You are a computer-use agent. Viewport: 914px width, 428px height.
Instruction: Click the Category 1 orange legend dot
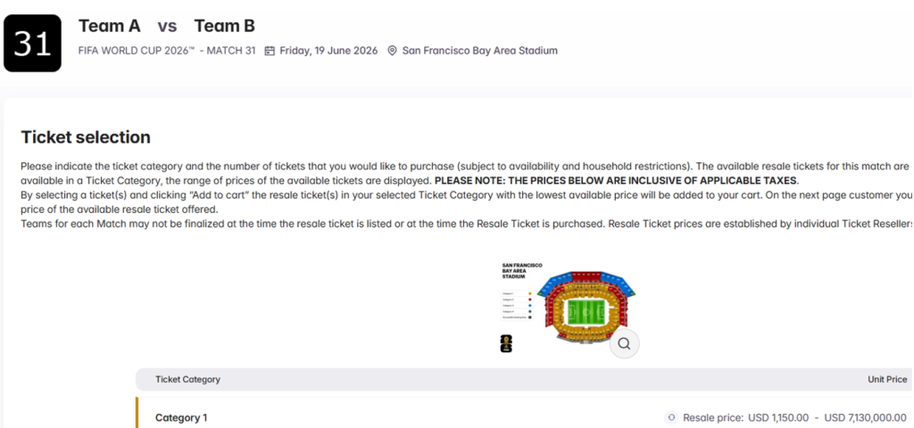[530, 293]
